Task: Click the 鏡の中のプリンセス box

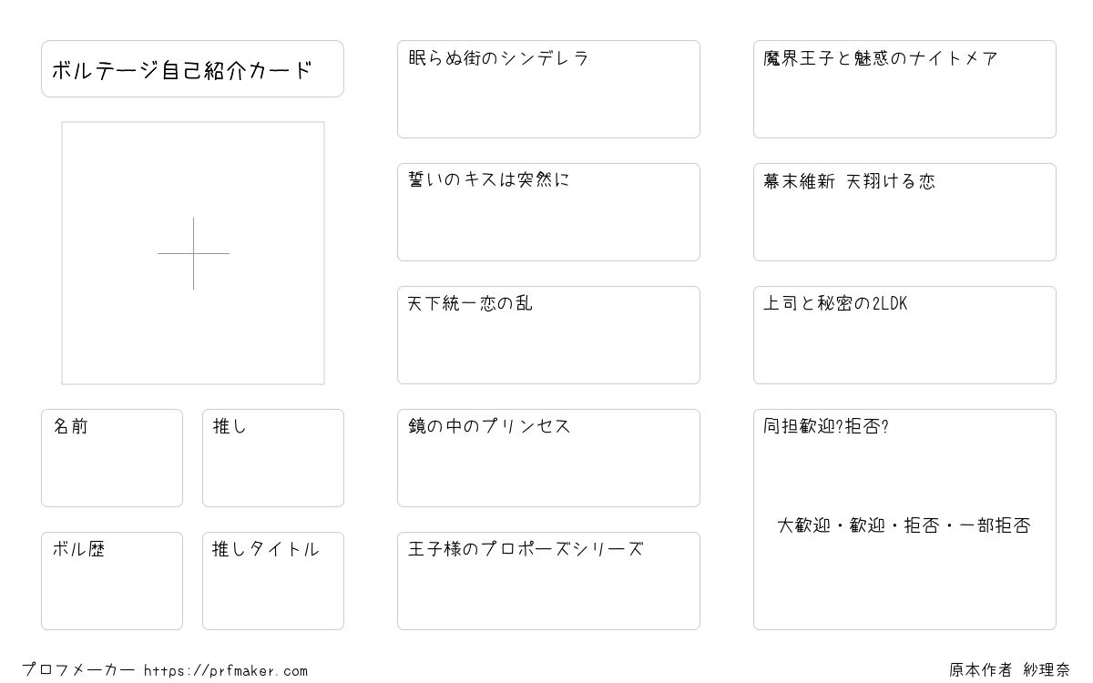Action: 548,458
